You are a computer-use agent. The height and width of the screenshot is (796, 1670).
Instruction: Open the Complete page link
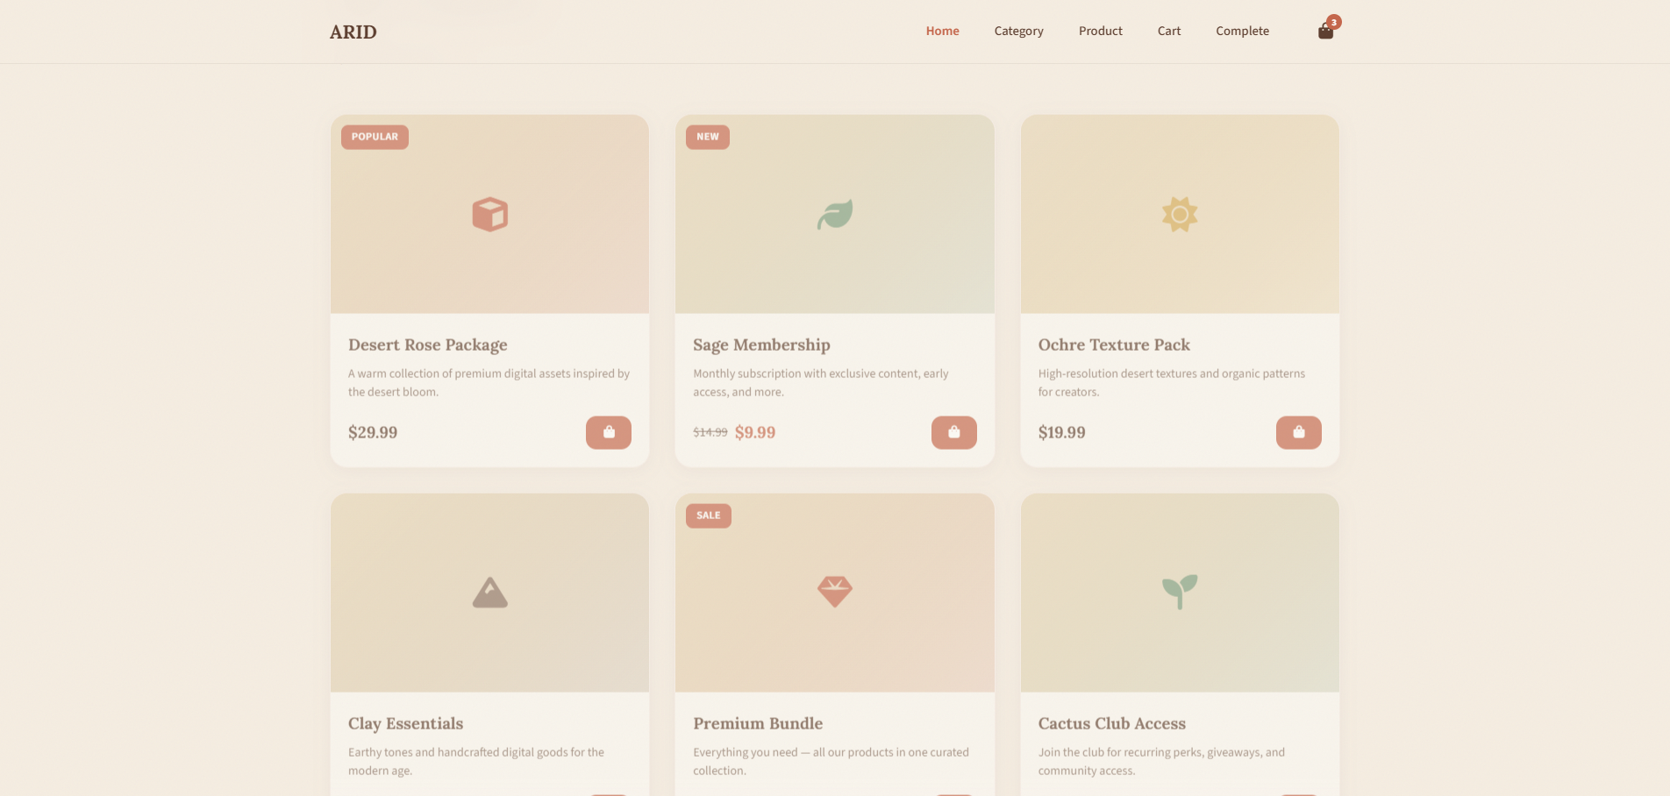1243,31
